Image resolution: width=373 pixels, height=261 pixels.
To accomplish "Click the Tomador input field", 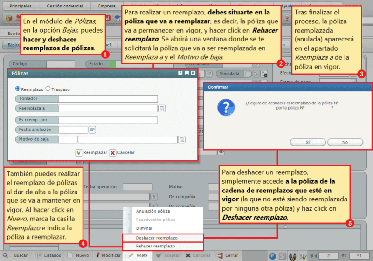I will 108,98.
